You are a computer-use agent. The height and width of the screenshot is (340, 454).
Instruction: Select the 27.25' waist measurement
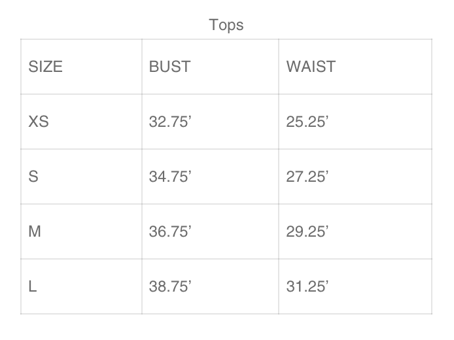coord(307,177)
